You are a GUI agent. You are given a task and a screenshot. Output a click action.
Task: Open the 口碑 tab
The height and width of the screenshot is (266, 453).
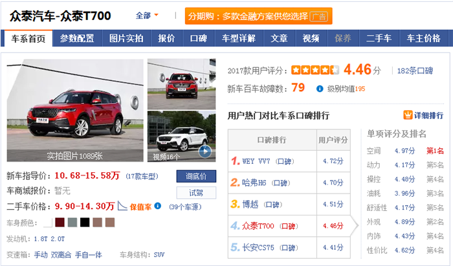pyautogui.click(x=199, y=38)
